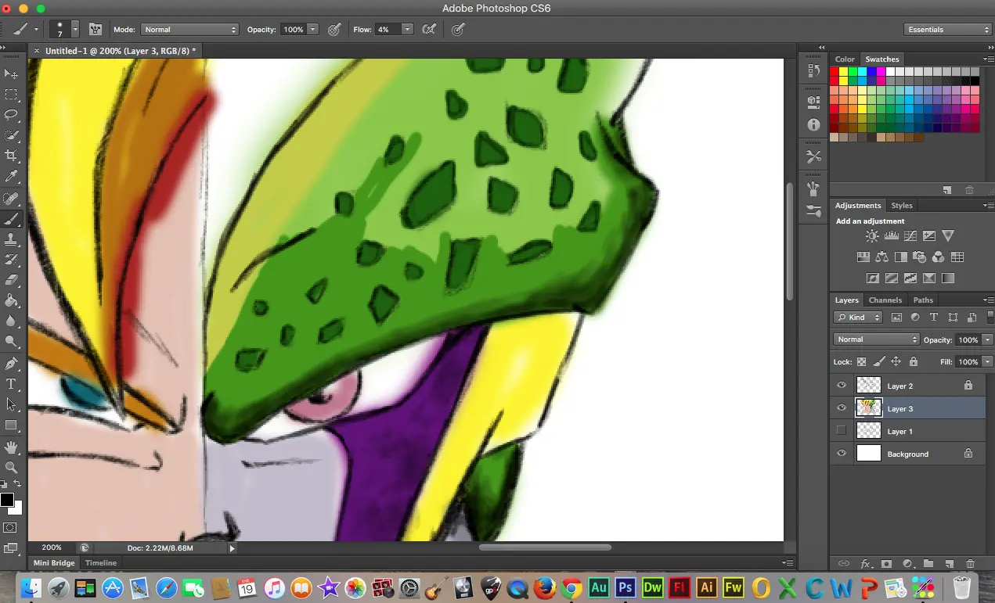Open the Flow slider arrow
995x603 pixels.
click(x=407, y=30)
